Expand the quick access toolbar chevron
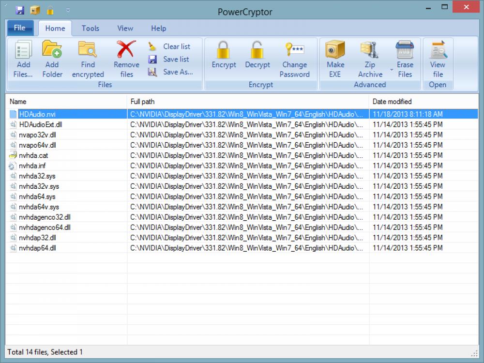Image resolution: width=484 pixels, height=363 pixels. 68,10
